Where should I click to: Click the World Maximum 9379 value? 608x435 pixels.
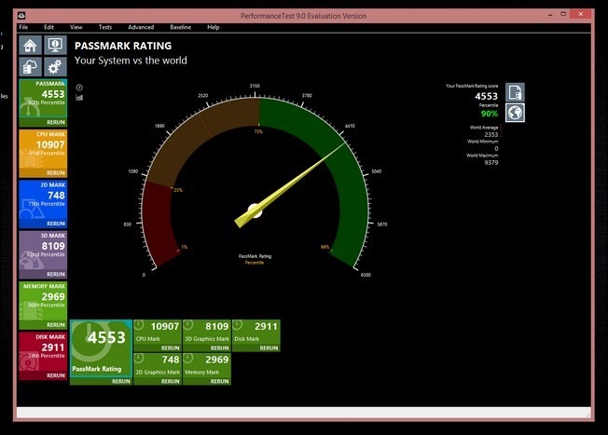pyautogui.click(x=491, y=163)
